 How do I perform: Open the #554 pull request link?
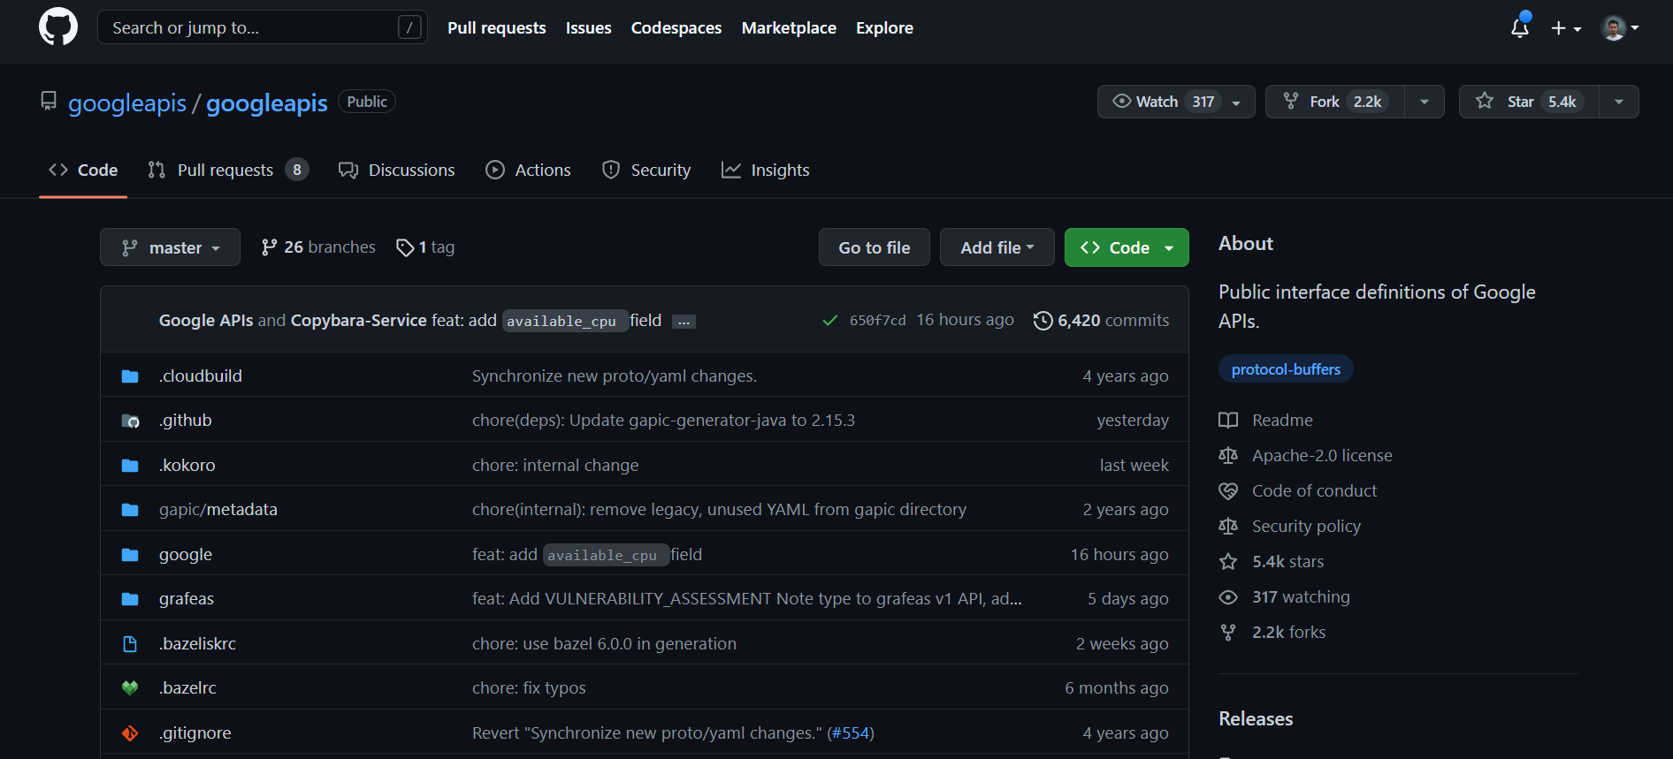(x=850, y=733)
